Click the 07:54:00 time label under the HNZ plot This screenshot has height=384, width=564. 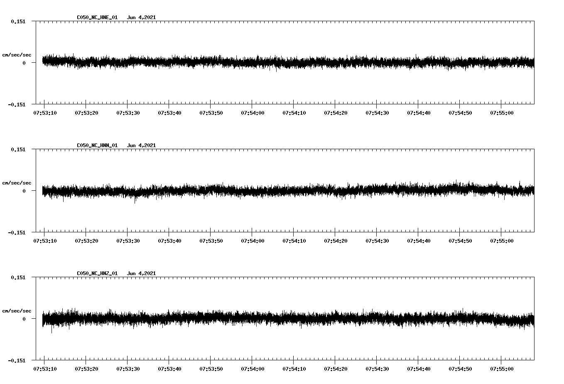click(253, 369)
